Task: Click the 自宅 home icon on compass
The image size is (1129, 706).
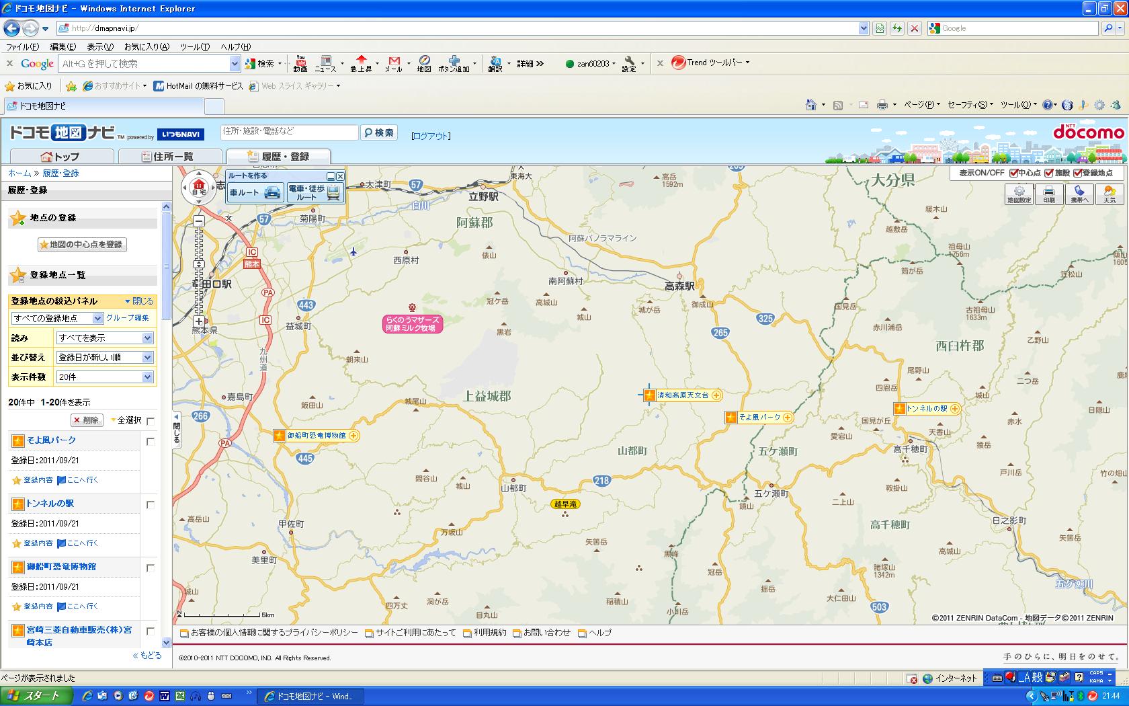Action: pyautogui.click(x=199, y=186)
